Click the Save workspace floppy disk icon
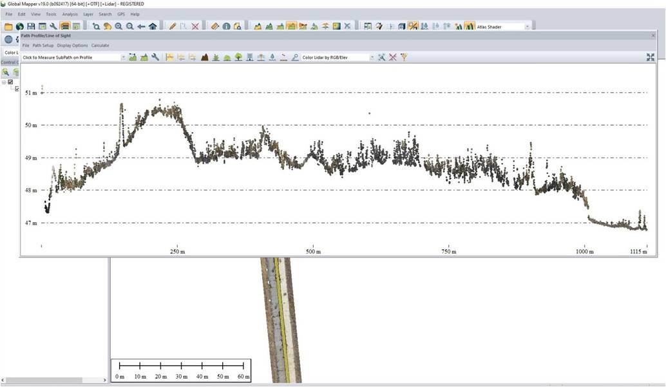This screenshot has height=387, width=666. [31, 26]
